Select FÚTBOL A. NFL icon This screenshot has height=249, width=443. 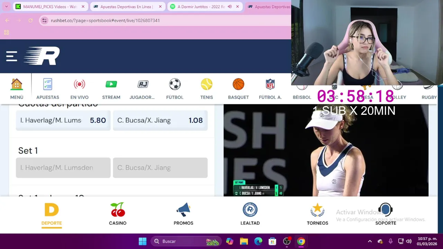pos(270,89)
